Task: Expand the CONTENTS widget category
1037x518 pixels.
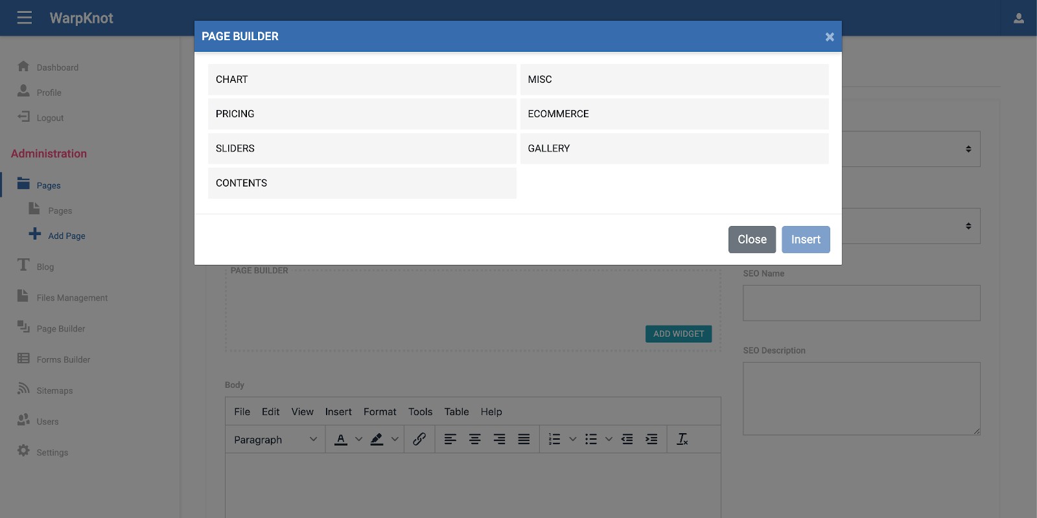Action: (x=362, y=183)
